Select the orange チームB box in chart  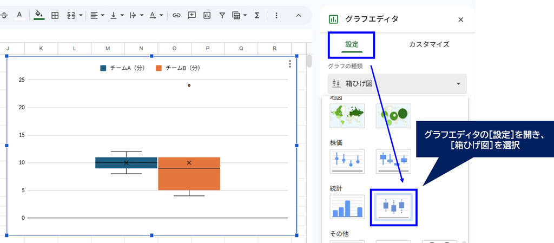189,174
